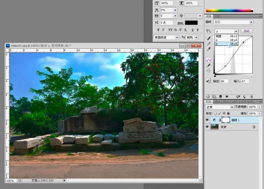Click the 输出 output value field
Screen dimensions: 264x189
224,81
